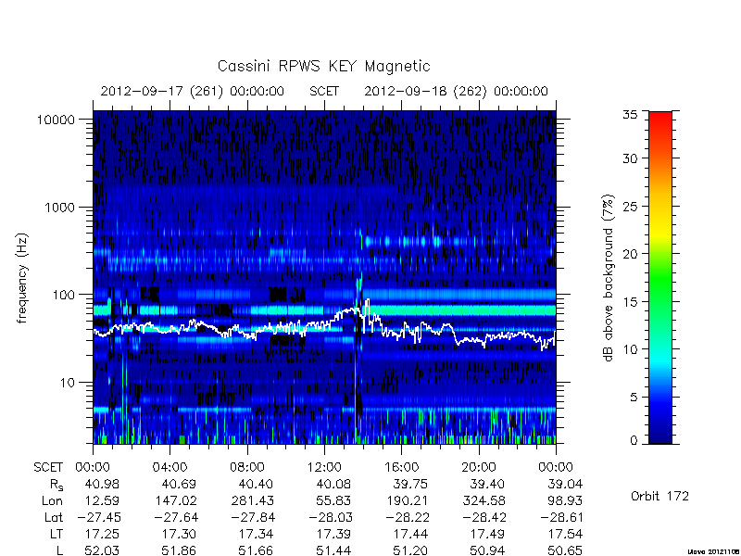The image size is (741, 556).
Task: Click the colorbar 0 tick label
Action: [634, 441]
